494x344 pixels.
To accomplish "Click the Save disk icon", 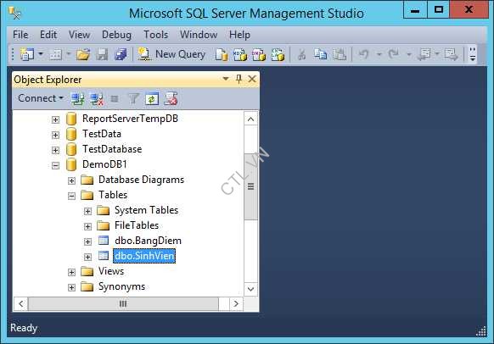I will point(102,54).
